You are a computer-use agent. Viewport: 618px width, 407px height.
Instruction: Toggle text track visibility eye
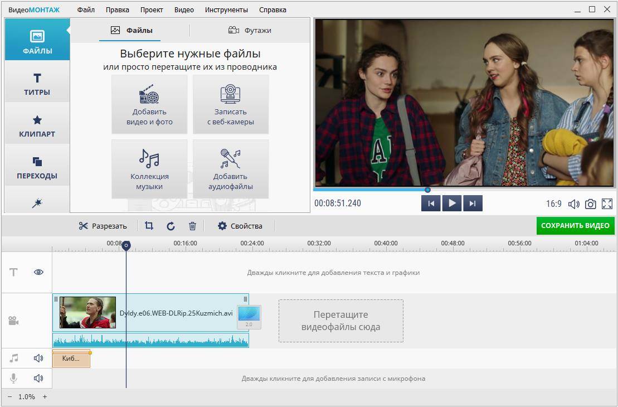(38, 272)
